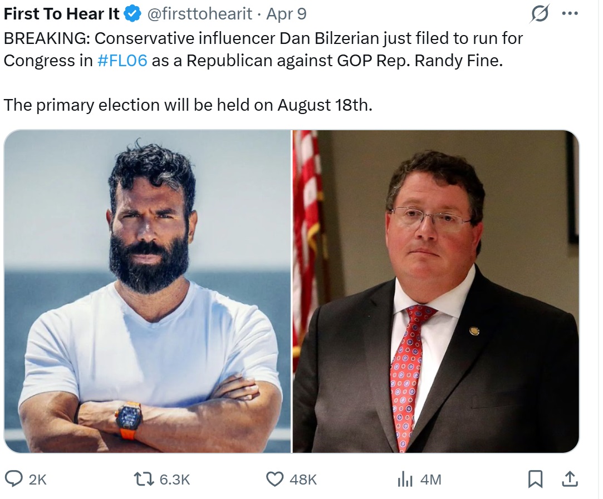
Task: Click the 2K replies count
Action: 38,480
